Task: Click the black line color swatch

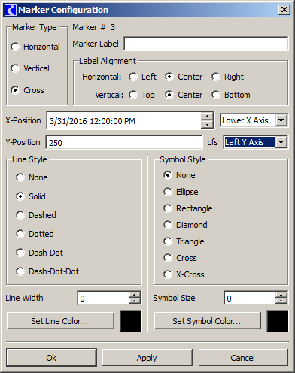Action: click(x=131, y=321)
